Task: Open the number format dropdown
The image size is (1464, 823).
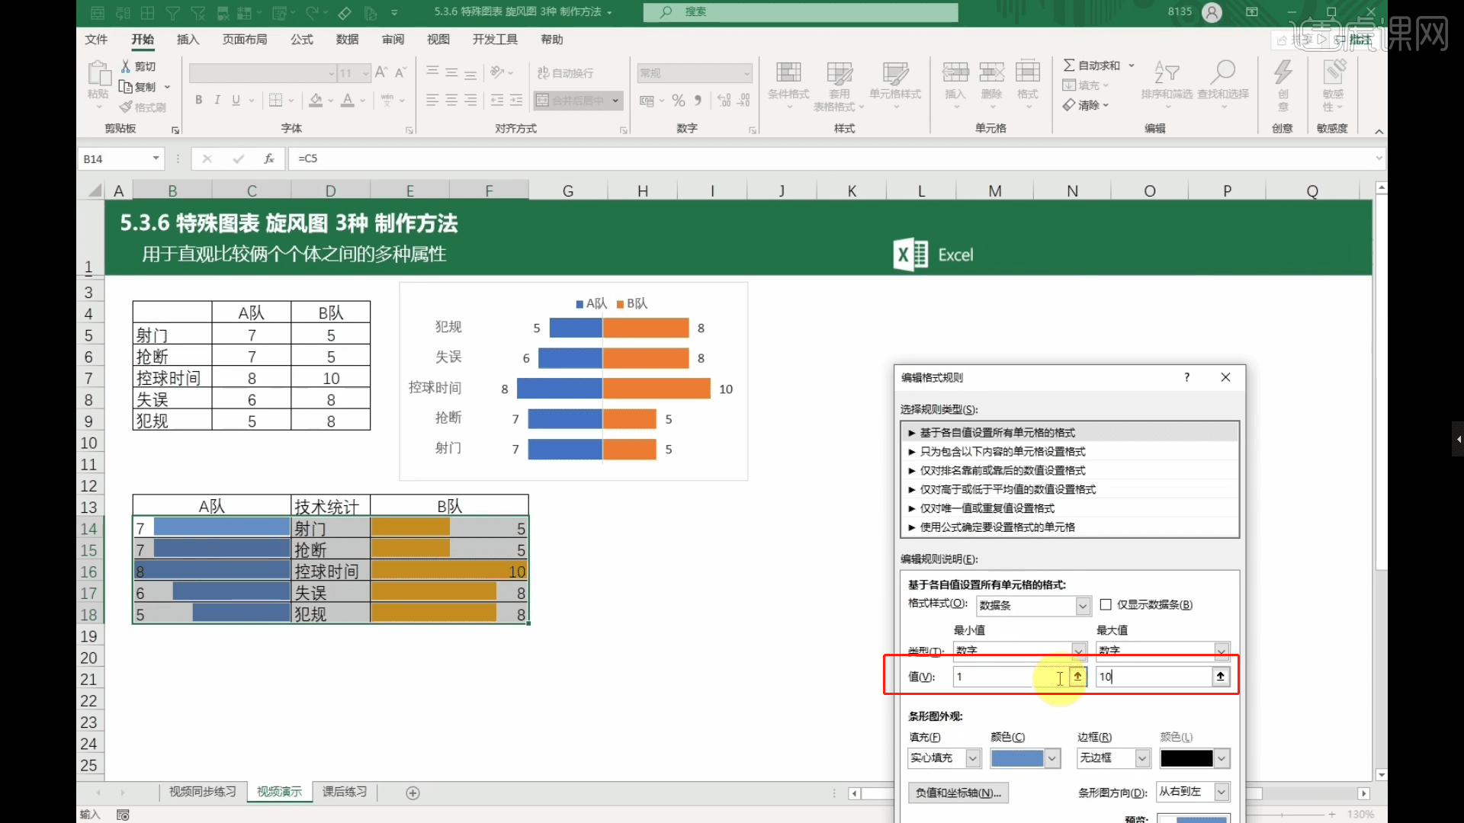Action: (x=746, y=73)
